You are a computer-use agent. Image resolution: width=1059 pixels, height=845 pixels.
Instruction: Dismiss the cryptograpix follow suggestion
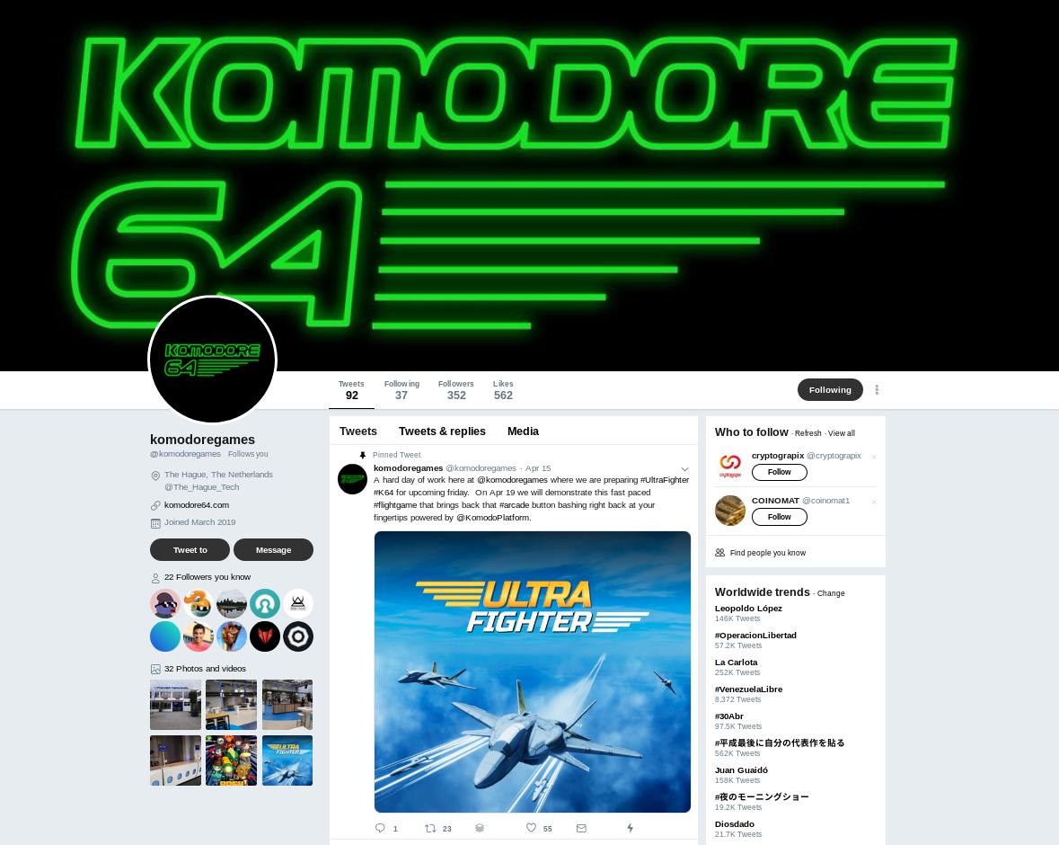(874, 457)
